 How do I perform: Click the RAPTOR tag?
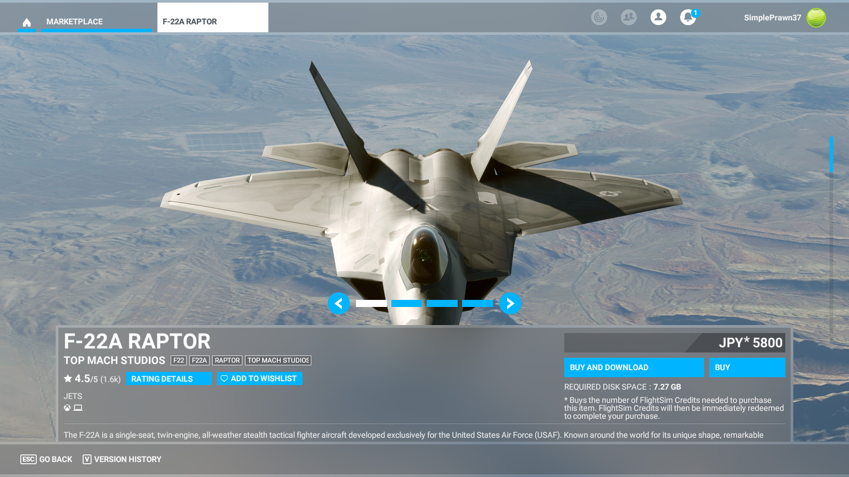click(227, 360)
